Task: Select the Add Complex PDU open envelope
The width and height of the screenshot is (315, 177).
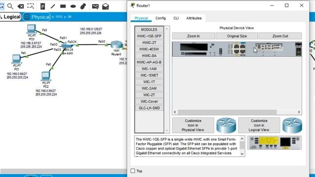Action: (x=105, y=6)
